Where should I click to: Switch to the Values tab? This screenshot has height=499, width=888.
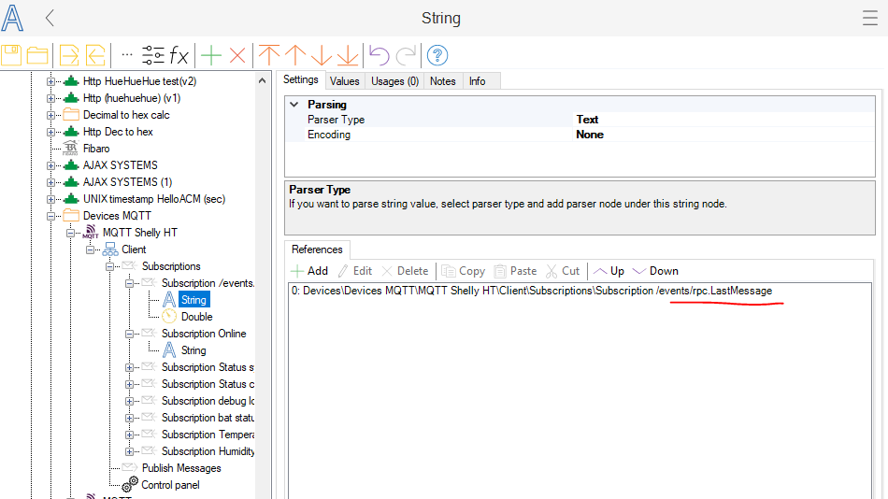[x=344, y=81]
